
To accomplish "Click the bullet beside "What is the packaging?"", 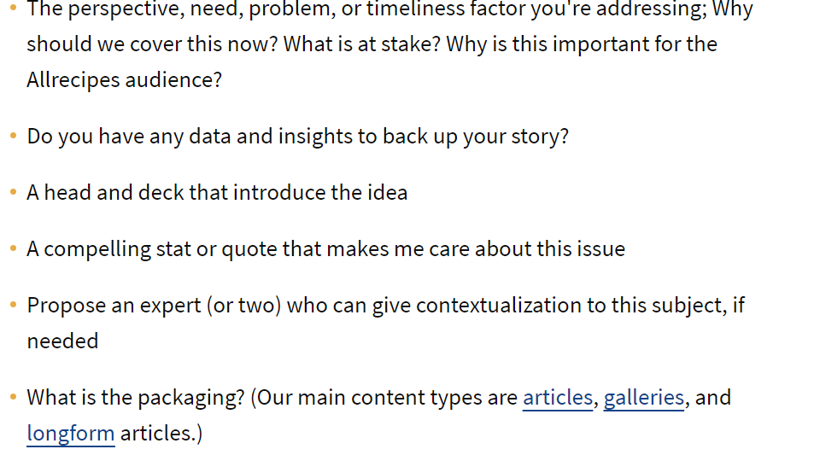I will 13,398.
